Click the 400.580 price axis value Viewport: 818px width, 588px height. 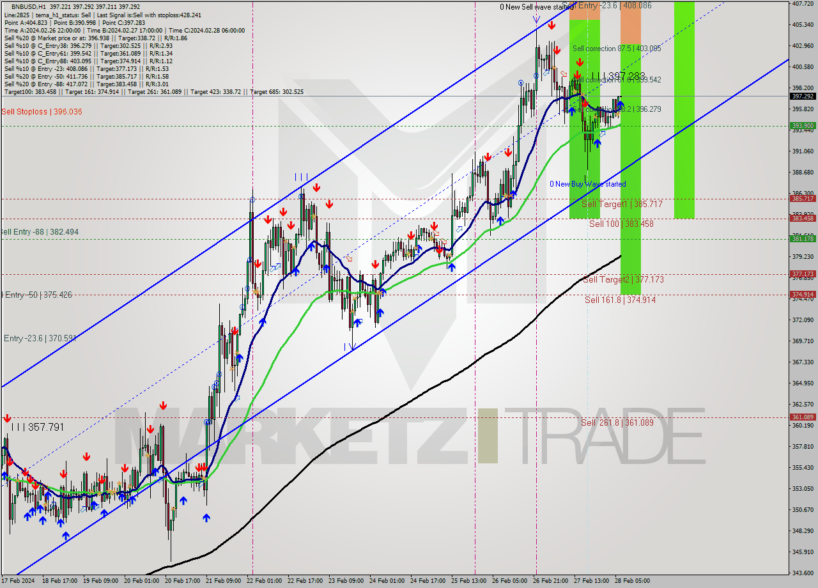point(803,67)
